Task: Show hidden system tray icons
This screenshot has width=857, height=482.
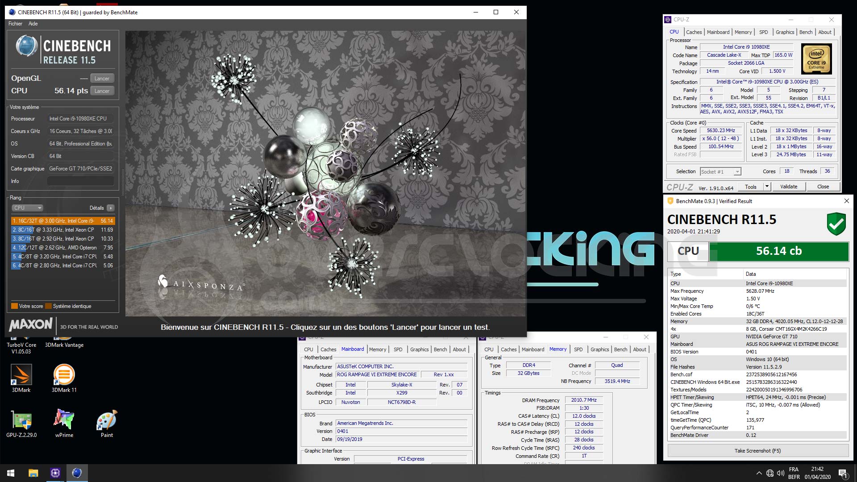Action: point(759,473)
